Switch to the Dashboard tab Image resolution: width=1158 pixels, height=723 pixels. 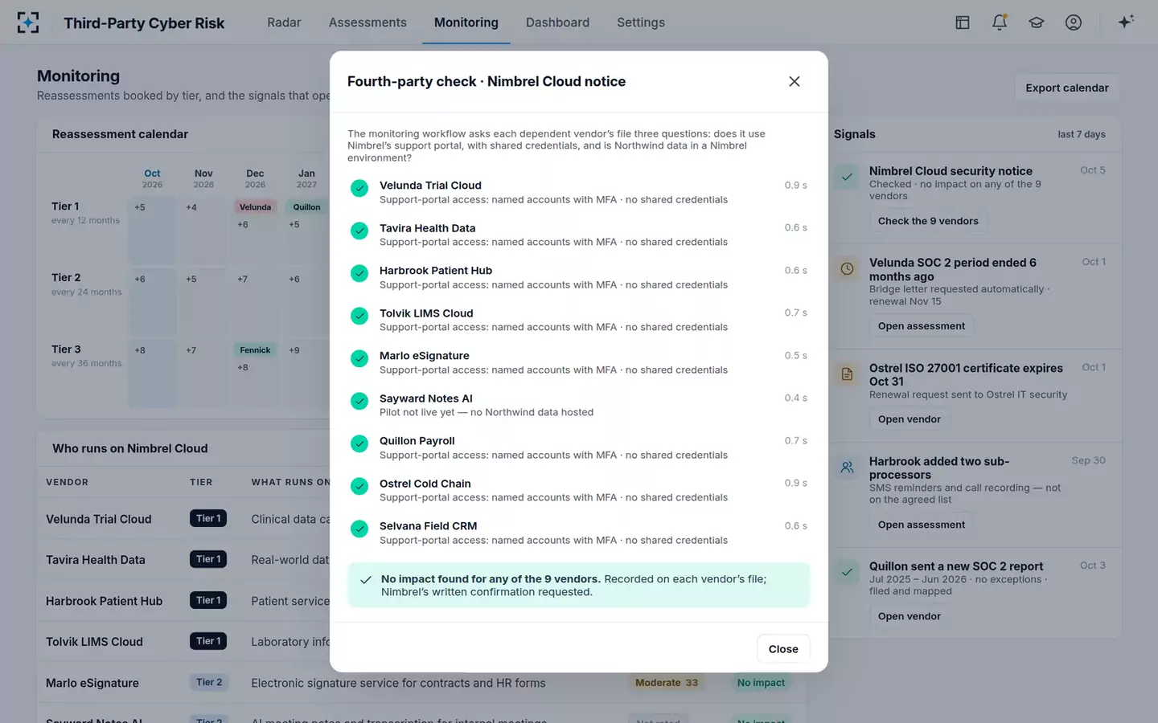[557, 22]
